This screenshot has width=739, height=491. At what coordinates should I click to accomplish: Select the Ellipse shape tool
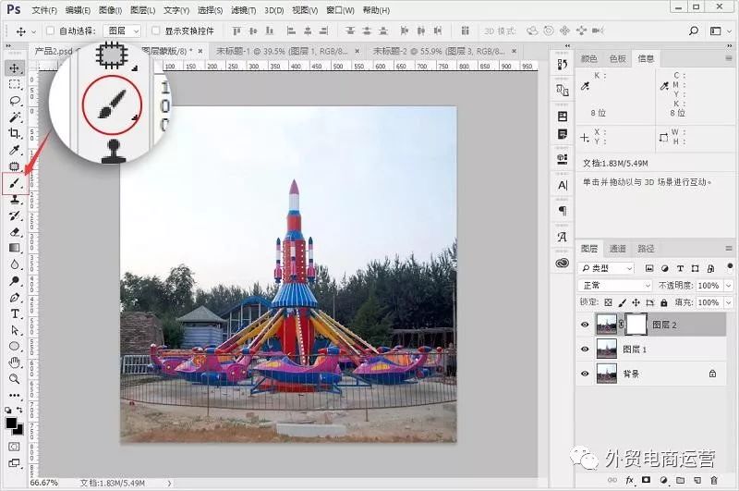click(14, 346)
